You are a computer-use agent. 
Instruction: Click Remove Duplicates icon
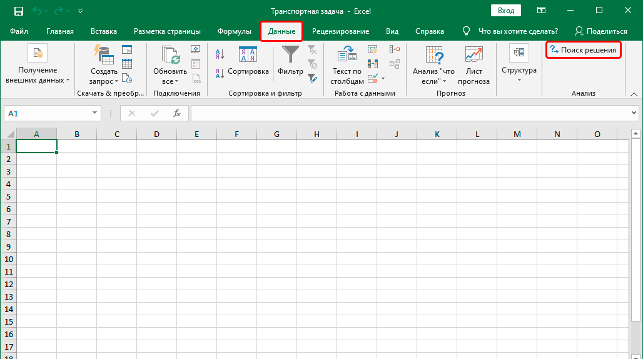pyautogui.click(x=373, y=64)
